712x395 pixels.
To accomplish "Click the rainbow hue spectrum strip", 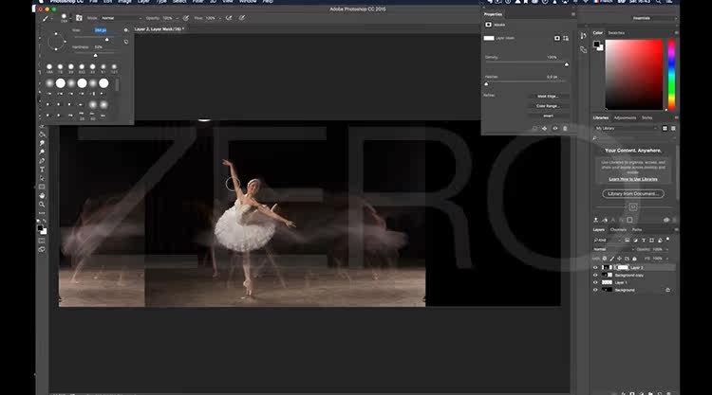I will pos(671,74).
